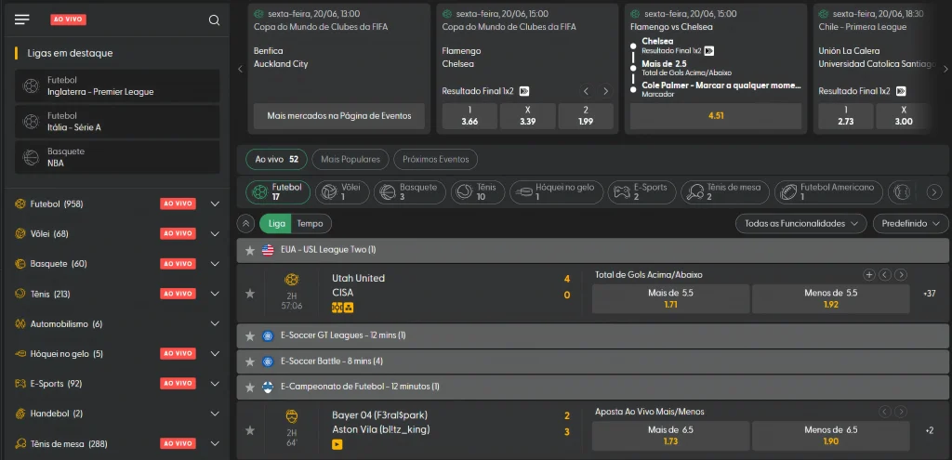Show next market for Flamengo Chelsea card
The width and height of the screenshot is (952, 460).
pyautogui.click(x=605, y=91)
